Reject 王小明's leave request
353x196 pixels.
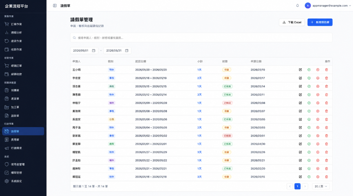pyautogui.click(x=318, y=70)
